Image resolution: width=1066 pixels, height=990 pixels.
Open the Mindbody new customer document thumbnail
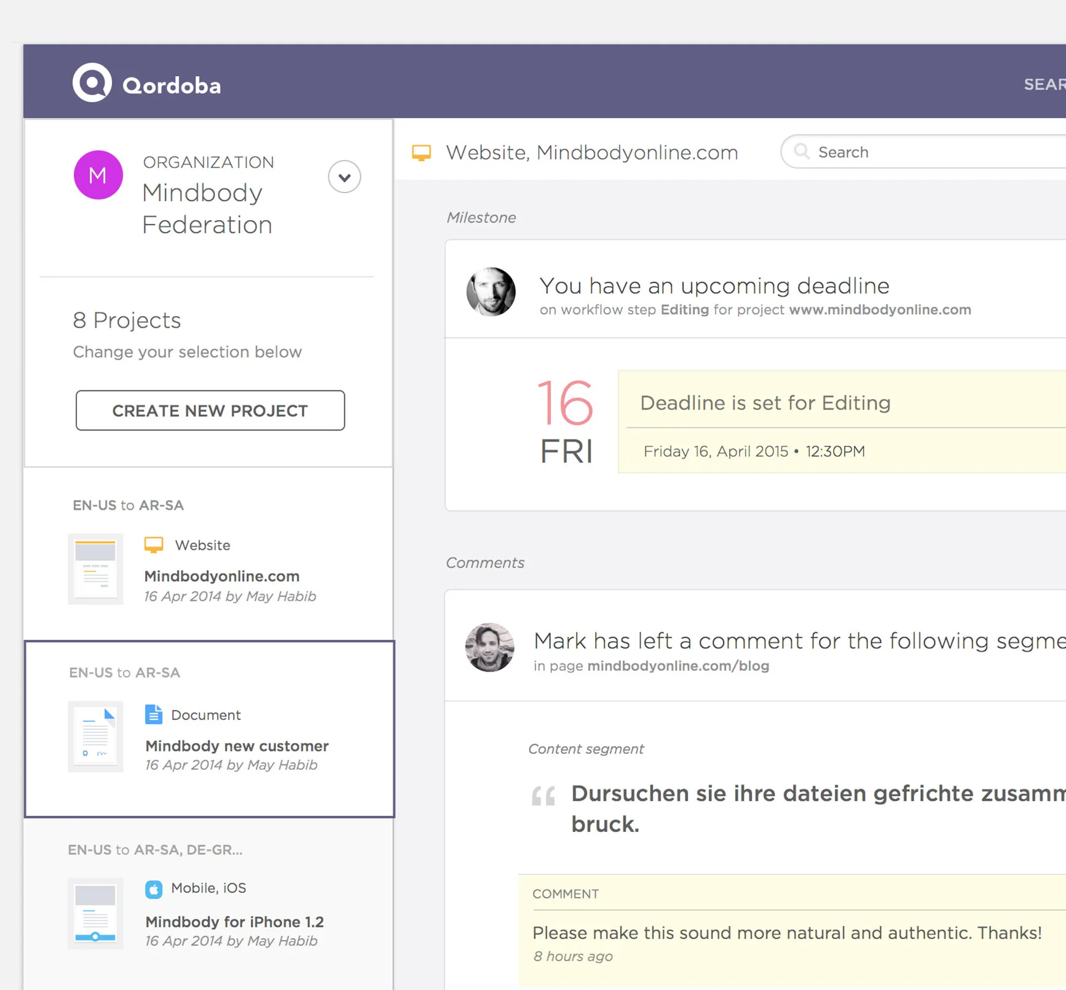[95, 736]
